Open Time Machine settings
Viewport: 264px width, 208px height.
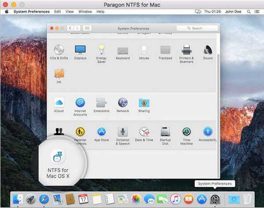tap(187, 135)
